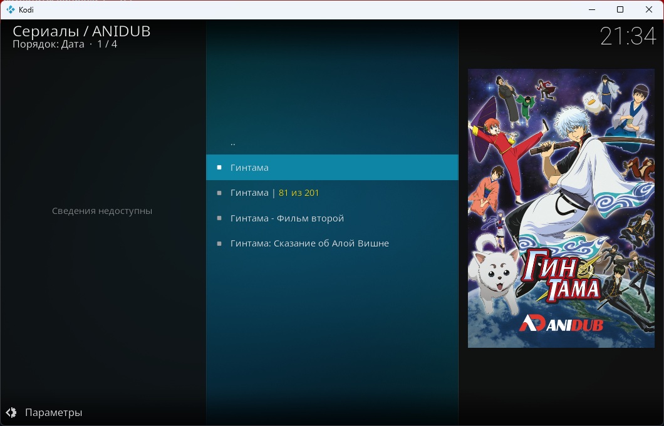Click the Kodi logo in the title bar
Viewport: 664px width, 426px height.
[x=11, y=9]
